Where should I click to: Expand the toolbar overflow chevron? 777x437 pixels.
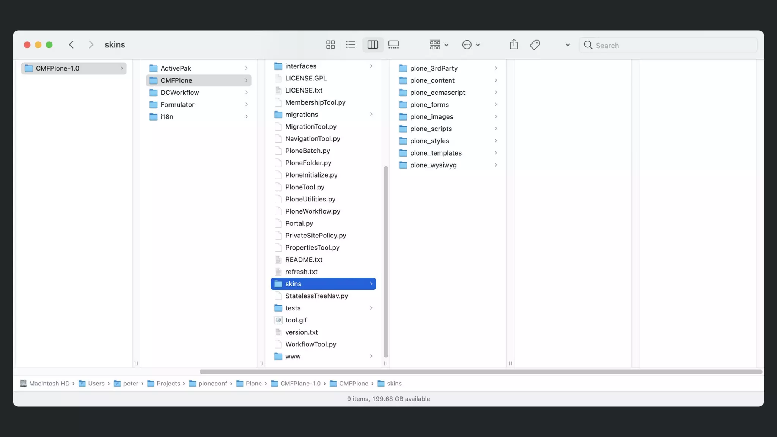pos(568,45)
